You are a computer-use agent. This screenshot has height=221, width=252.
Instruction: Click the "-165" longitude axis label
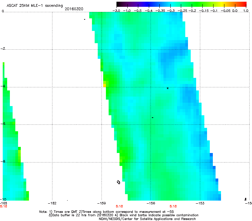3,203
